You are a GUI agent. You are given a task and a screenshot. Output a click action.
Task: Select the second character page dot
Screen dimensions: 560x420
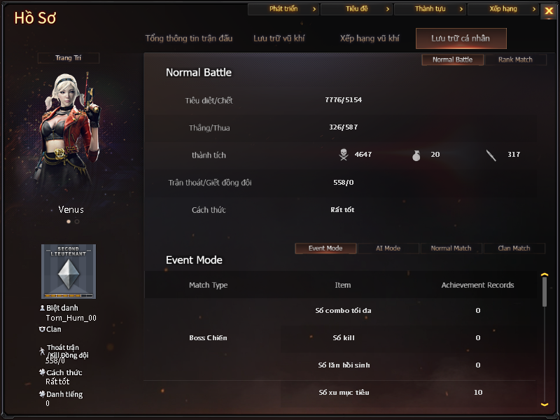pos(77,221)
